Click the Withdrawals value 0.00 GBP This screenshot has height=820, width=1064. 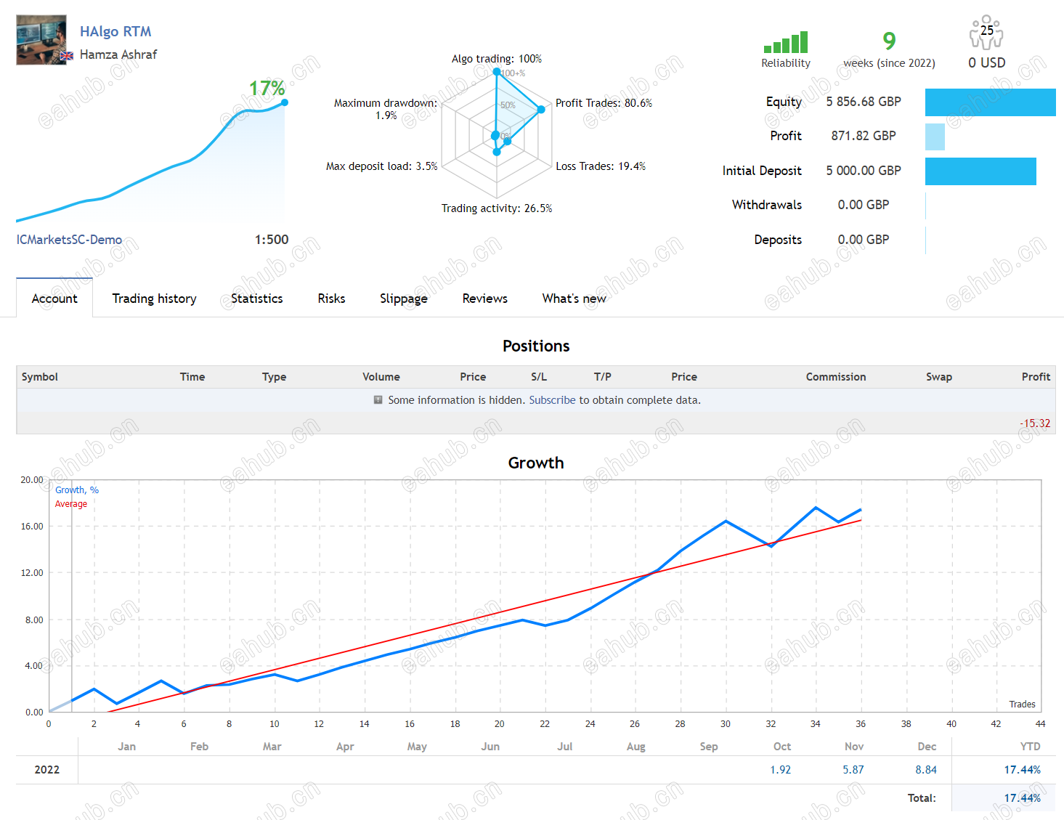pos(864,205)
